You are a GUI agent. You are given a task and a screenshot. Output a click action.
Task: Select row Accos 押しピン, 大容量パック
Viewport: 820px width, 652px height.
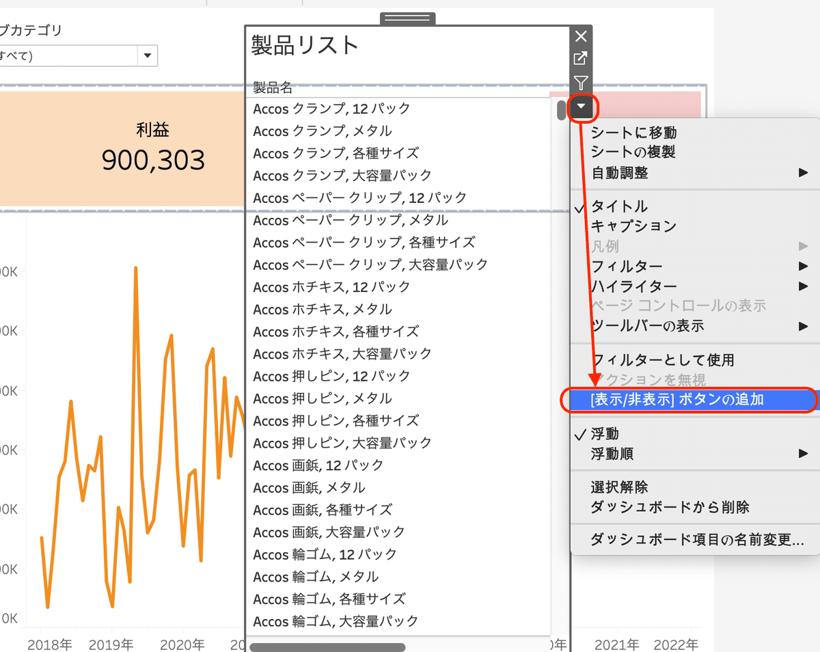click(342, 443)
